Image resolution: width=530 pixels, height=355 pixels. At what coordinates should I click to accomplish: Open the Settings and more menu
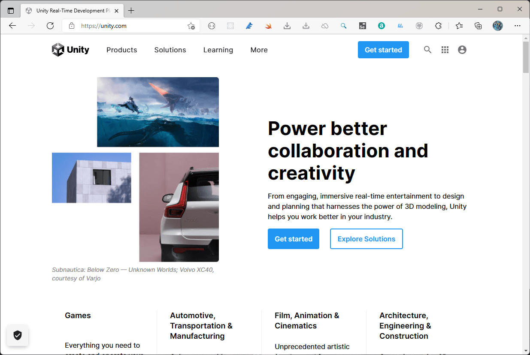pyautogui.click(x=518, y=26)
